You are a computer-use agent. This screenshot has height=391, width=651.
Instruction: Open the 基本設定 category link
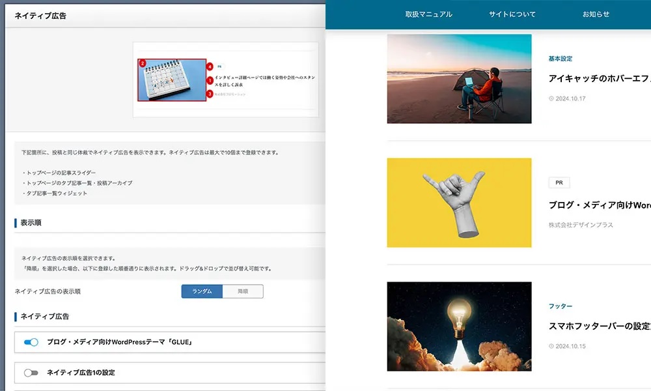[x=561, y=59]
